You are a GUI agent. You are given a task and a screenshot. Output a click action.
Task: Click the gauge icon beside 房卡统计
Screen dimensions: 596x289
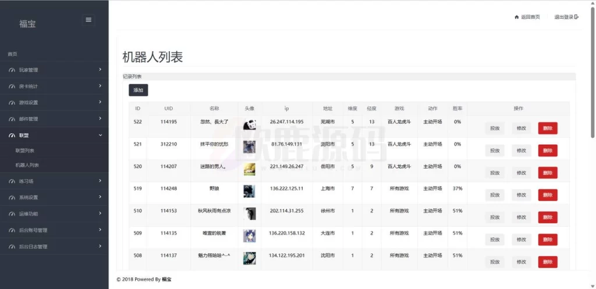pos(12,87)
